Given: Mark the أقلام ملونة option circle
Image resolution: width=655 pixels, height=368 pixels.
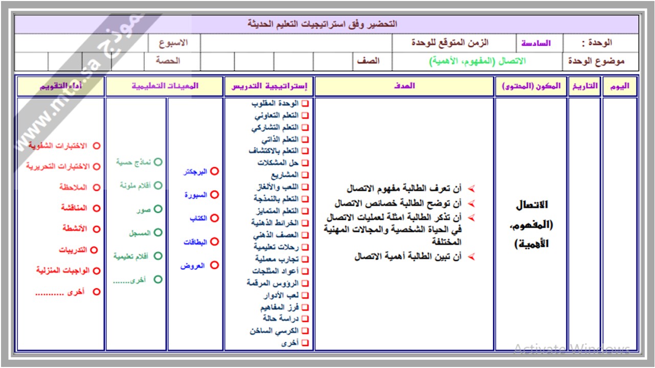Looking at the screenshot, I should pyautogui.click(x=158, y=186).
